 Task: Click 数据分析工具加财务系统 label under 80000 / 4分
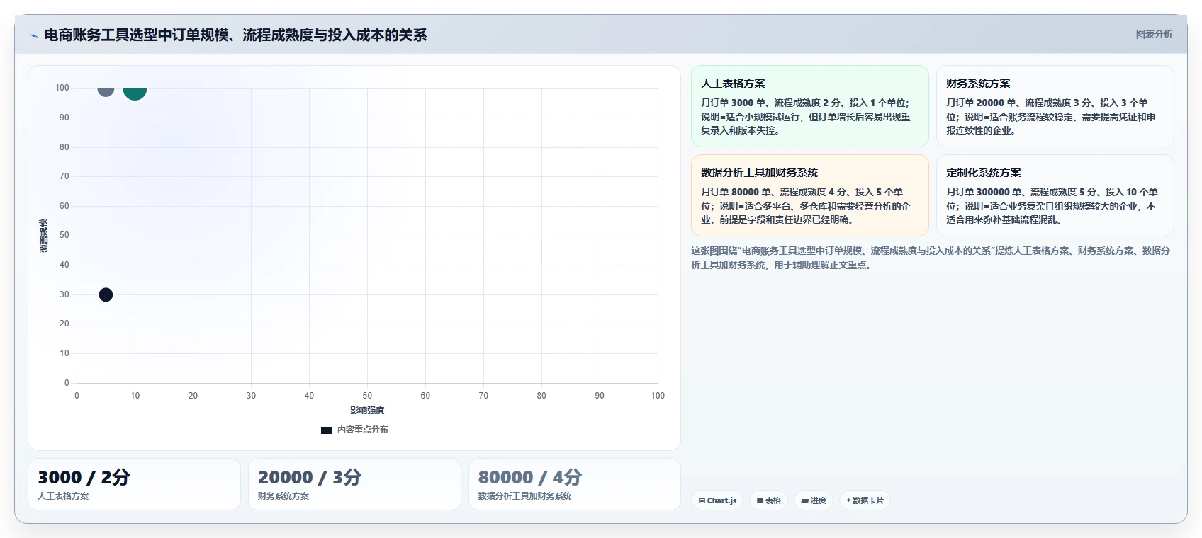tap(525, 496)
